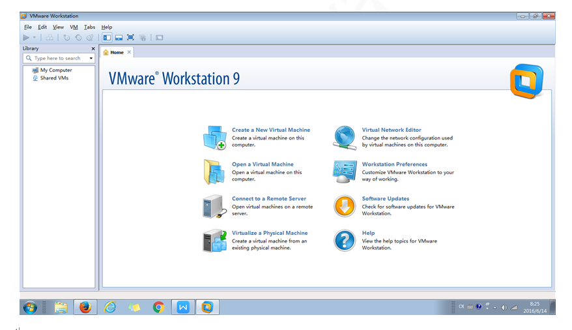Close the Library panel
This screenshot has width=572, height=330.
[x=93, y=48]
